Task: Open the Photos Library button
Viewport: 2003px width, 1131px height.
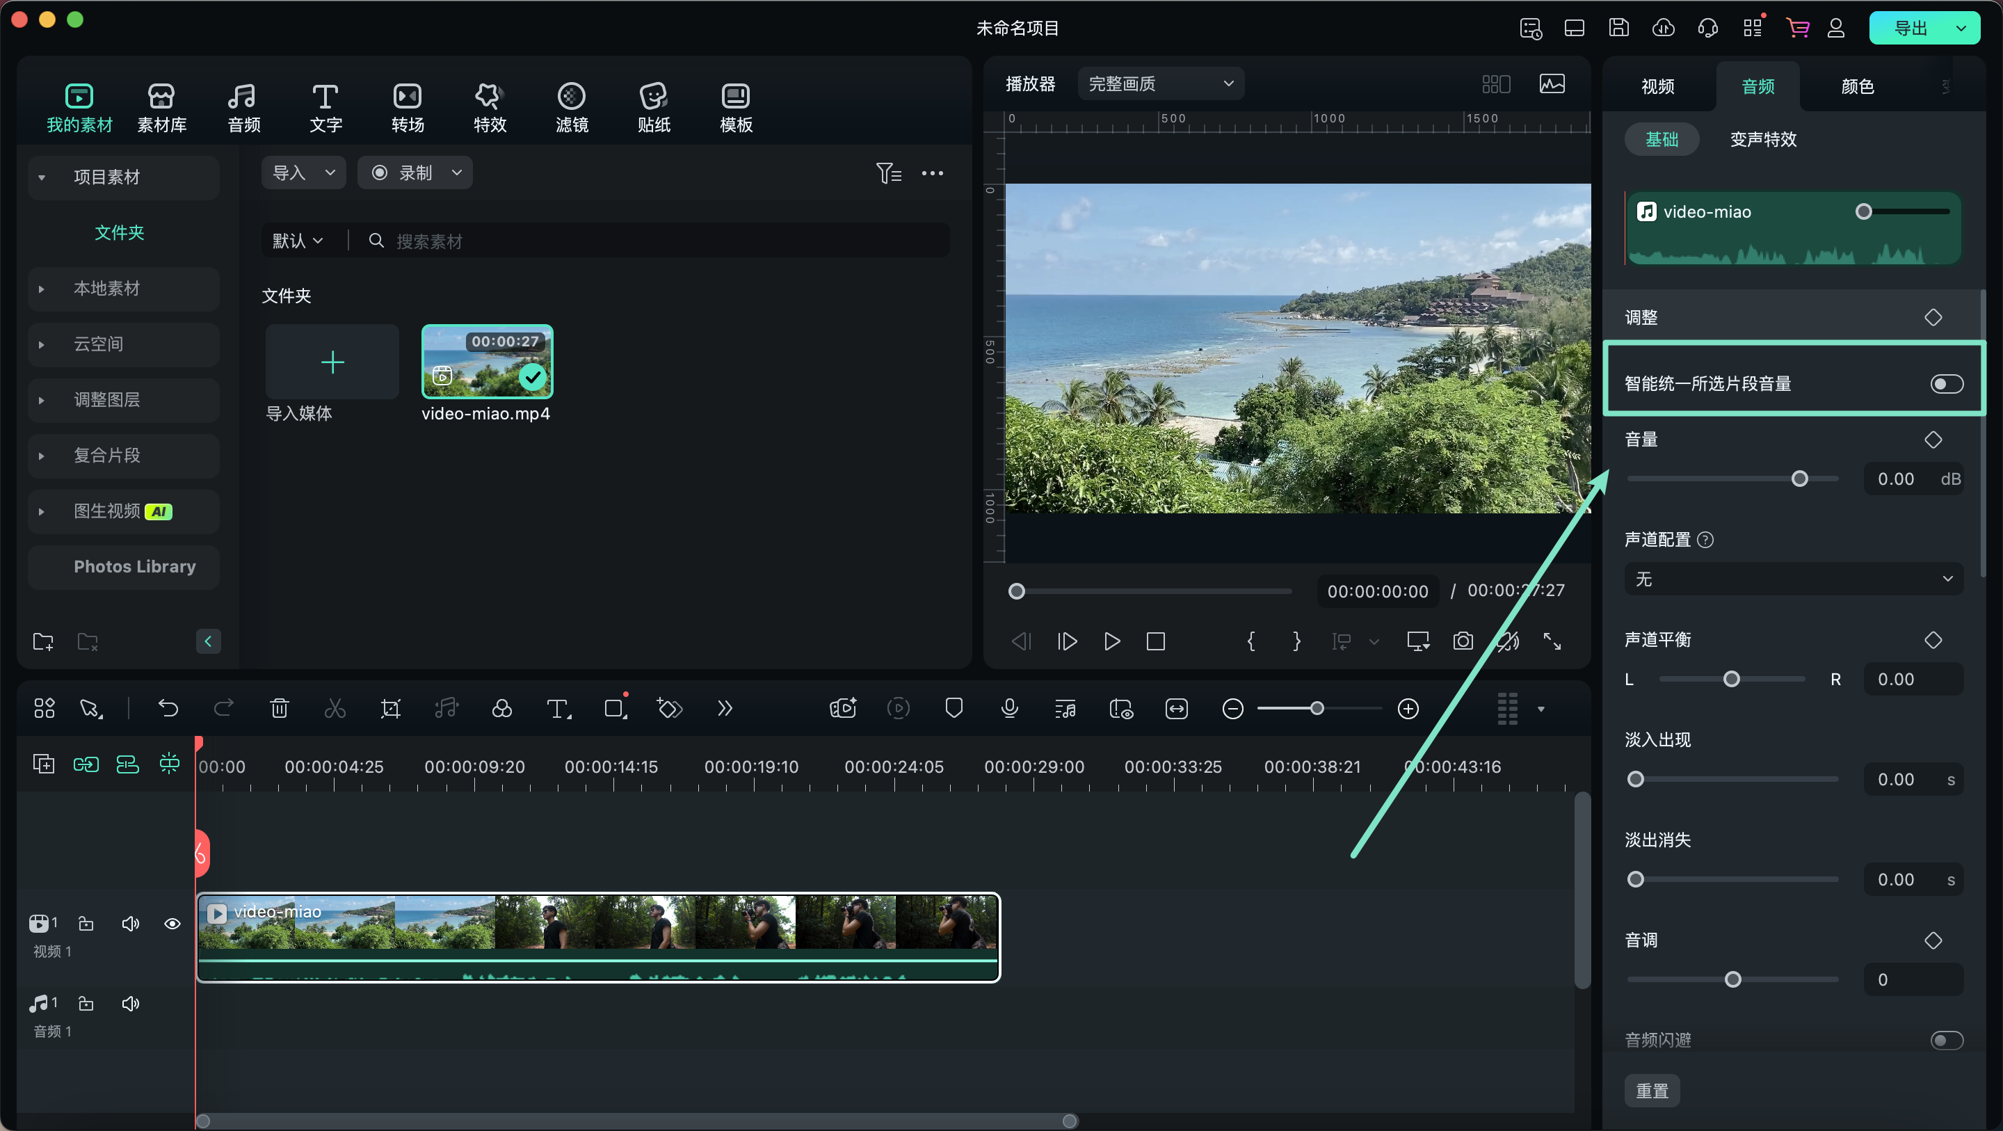Action: 124,567
